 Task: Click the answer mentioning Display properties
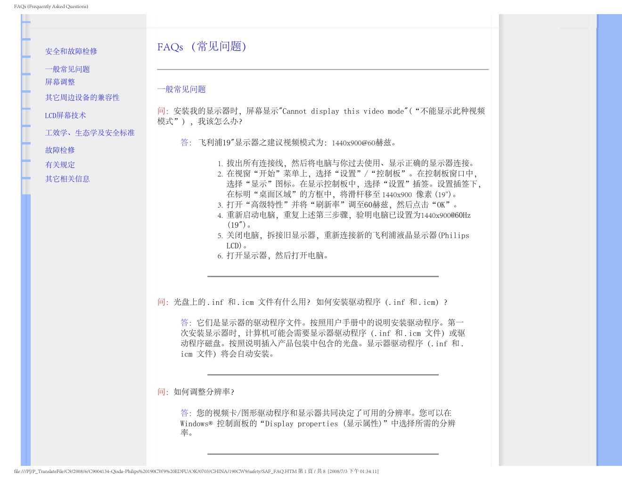(x=318, y=423)
